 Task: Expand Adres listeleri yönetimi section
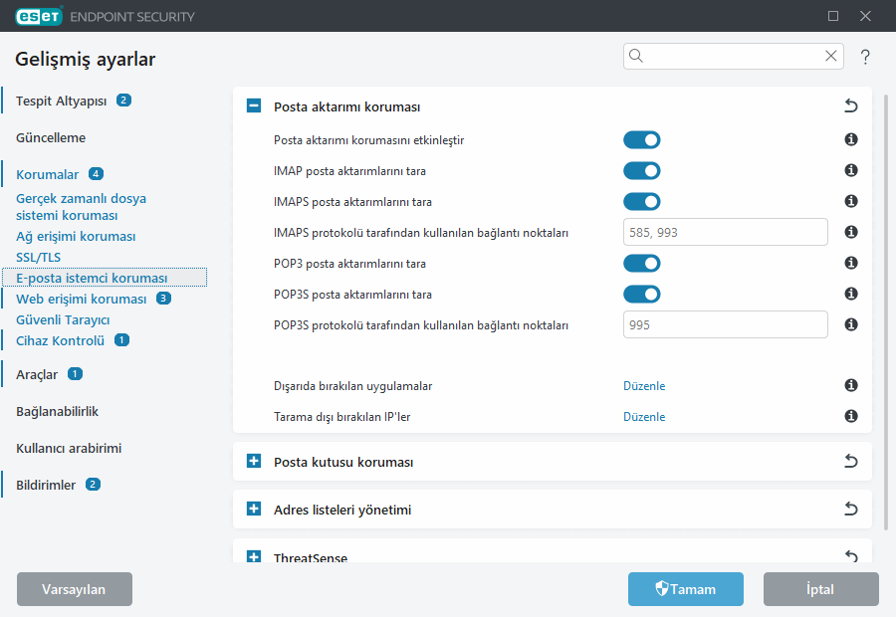[x=254, y=510]
